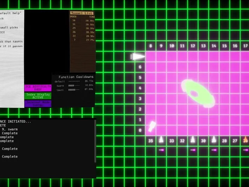249x187 pixels.
Task: Click the TIME column header in Tunnel List
Action: coord(92,17)
